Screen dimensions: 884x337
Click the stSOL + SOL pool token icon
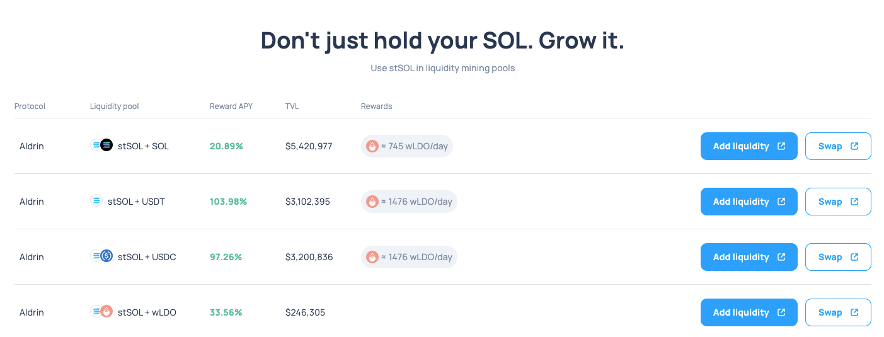coord(101,146)
